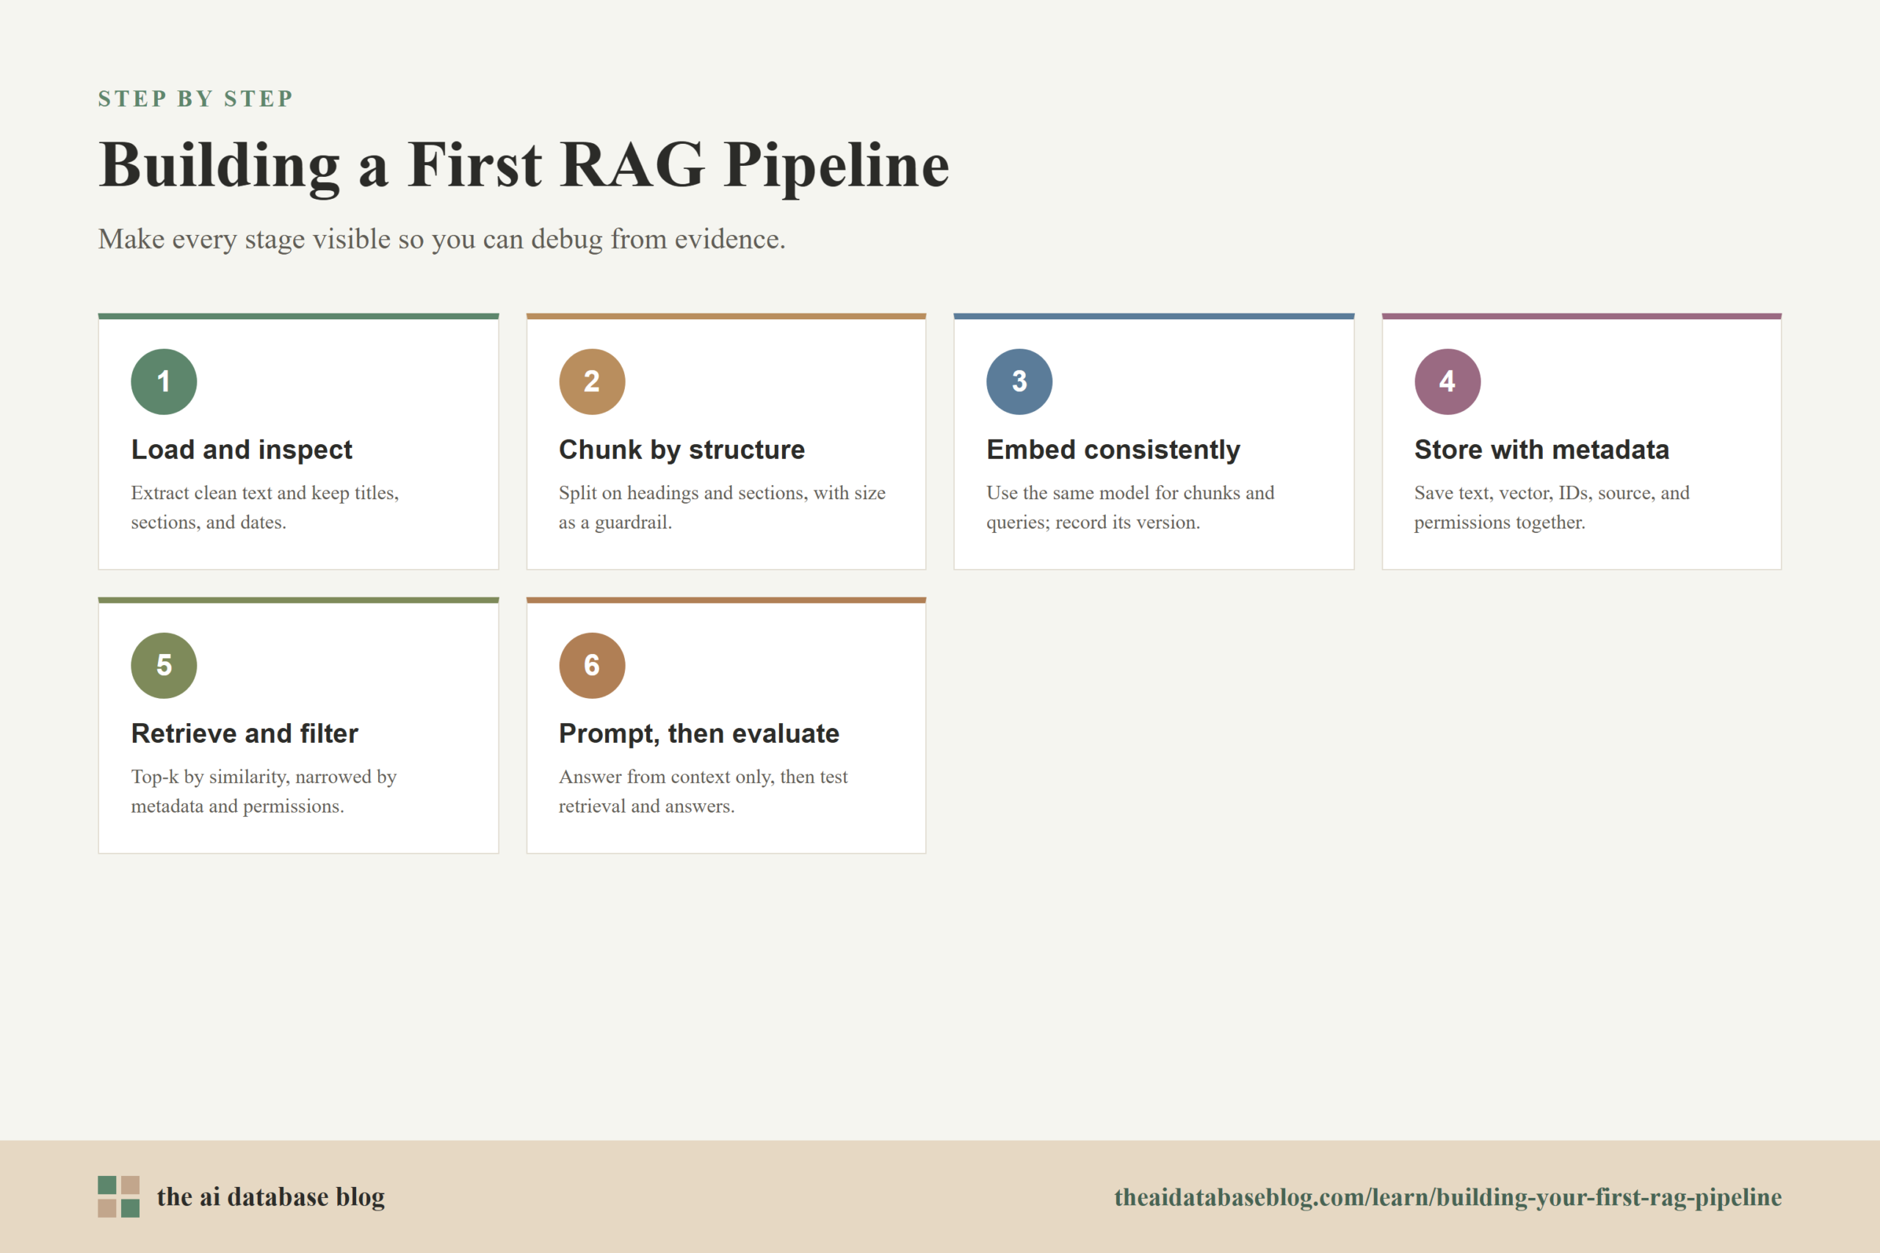Screen dimensions: 1880x1253
Task: Click the brown step 6 circle
Action: (591, 666)
